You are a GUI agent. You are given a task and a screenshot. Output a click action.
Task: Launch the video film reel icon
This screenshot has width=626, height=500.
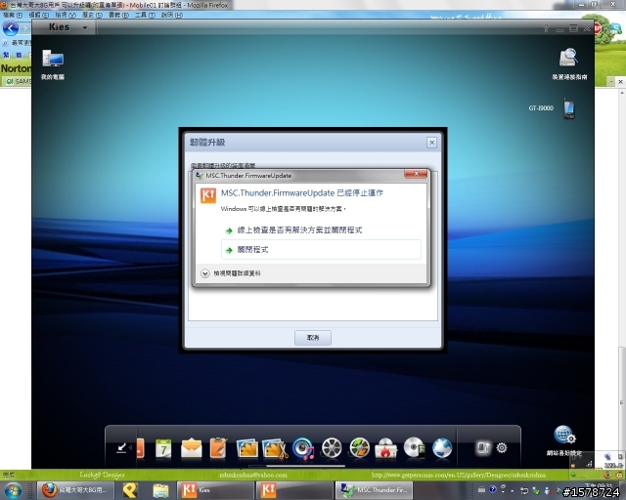click(332, 448)
